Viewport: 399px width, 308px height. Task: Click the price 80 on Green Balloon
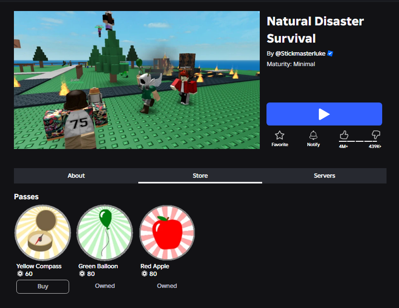point(91,274)
